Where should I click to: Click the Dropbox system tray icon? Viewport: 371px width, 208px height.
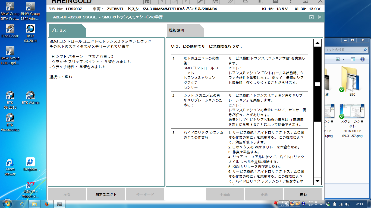[328, 204]
